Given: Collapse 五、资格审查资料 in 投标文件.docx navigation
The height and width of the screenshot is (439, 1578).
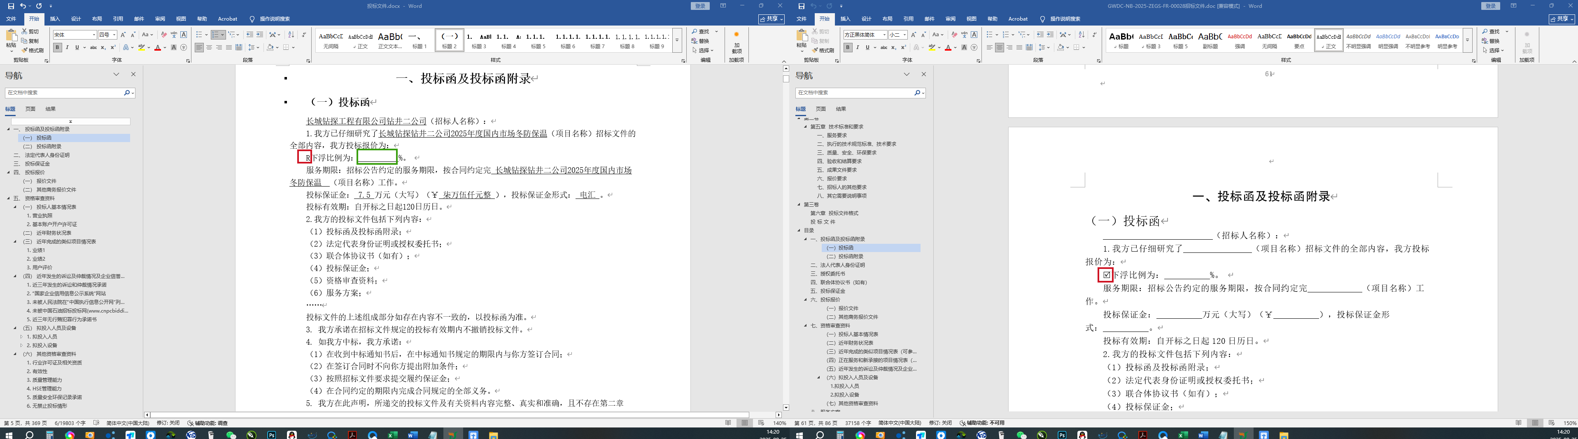Looking at the screenshot, I should (9, 198).
